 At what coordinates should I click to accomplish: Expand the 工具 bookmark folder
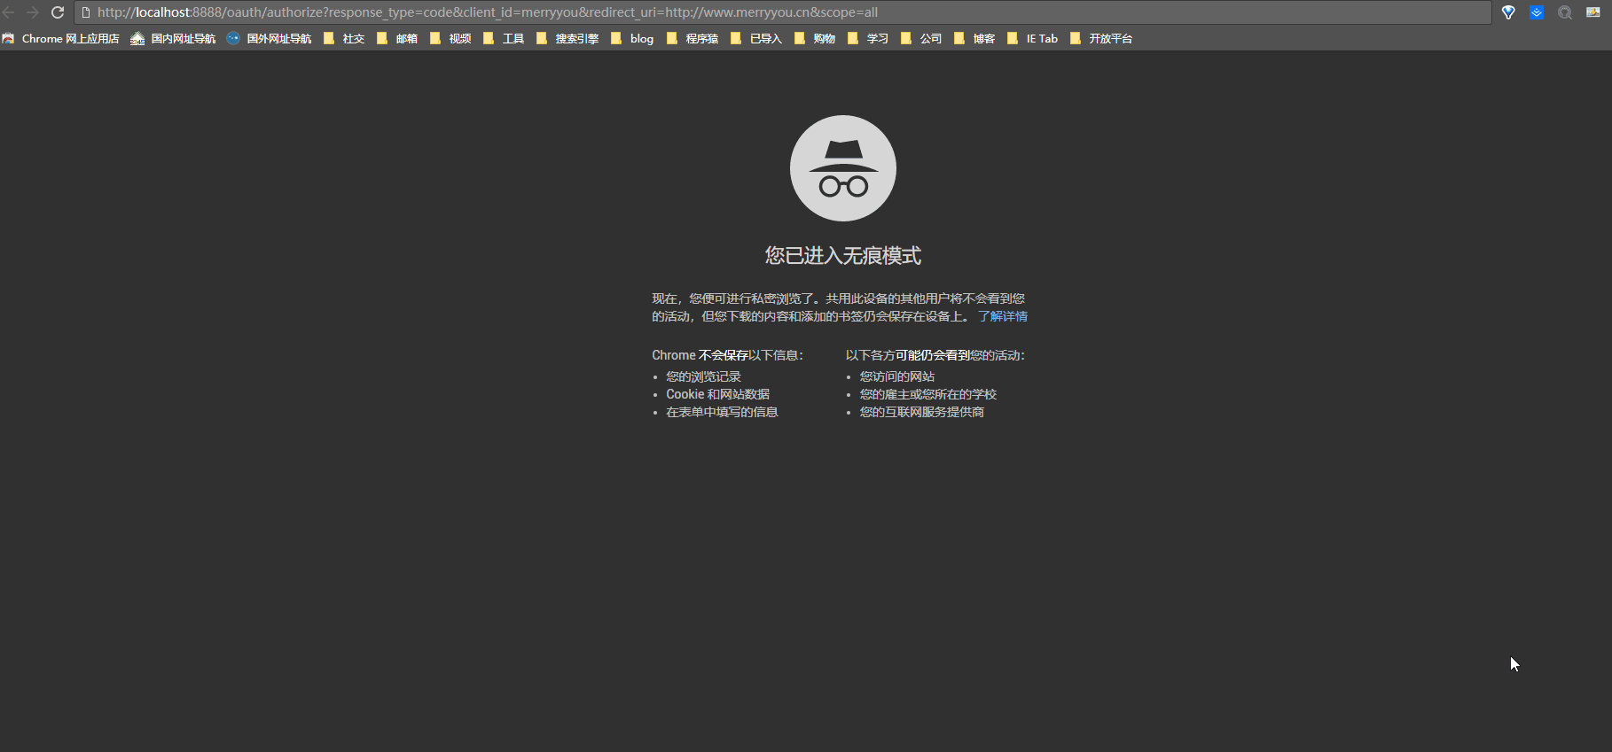(504, 38)
